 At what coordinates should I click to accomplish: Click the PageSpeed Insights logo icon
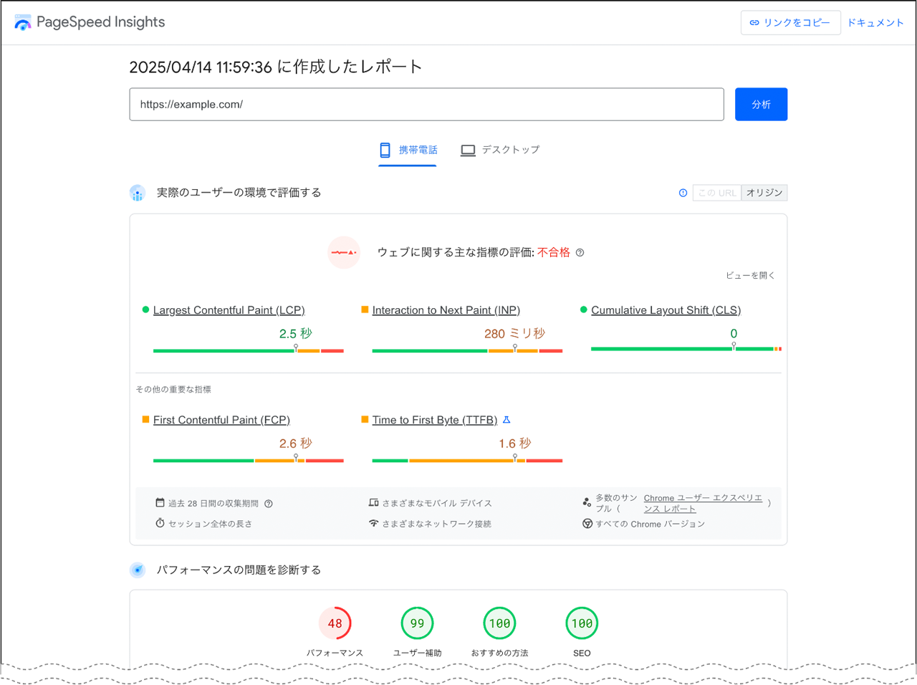23,22
